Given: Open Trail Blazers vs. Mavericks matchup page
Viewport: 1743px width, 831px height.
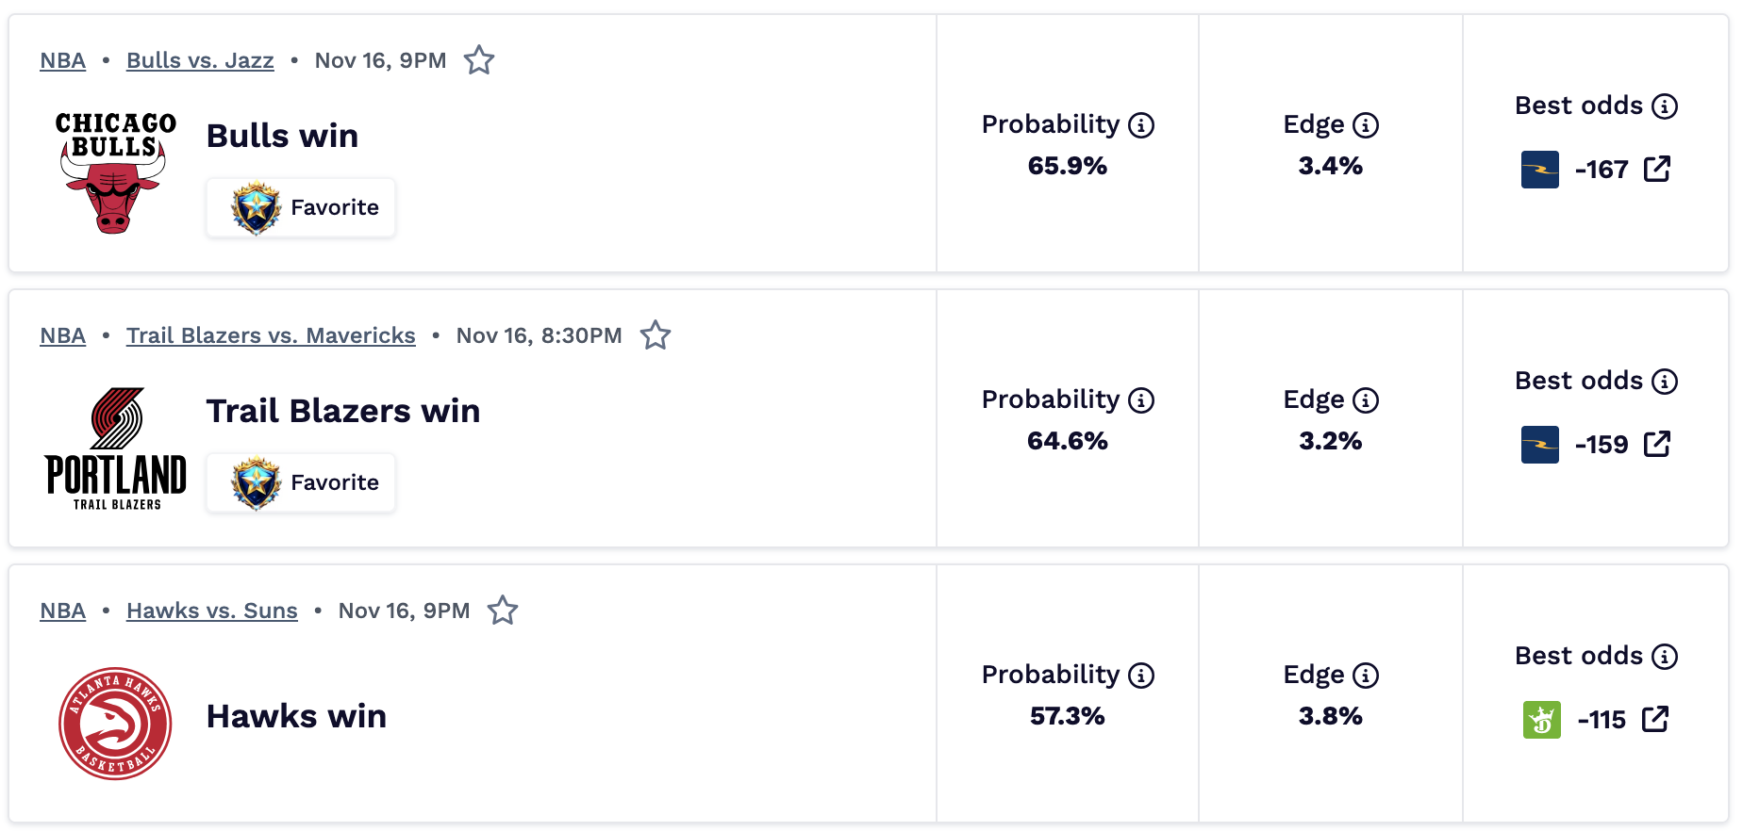Looking at the screenshot, I should coord(271,334).
